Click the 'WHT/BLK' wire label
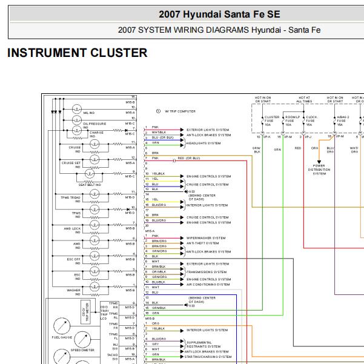Viewport: 364px width, 364px height. coord(159,132)
